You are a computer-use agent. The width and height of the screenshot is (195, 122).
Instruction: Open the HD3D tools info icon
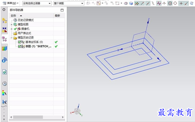pos(5,60)
